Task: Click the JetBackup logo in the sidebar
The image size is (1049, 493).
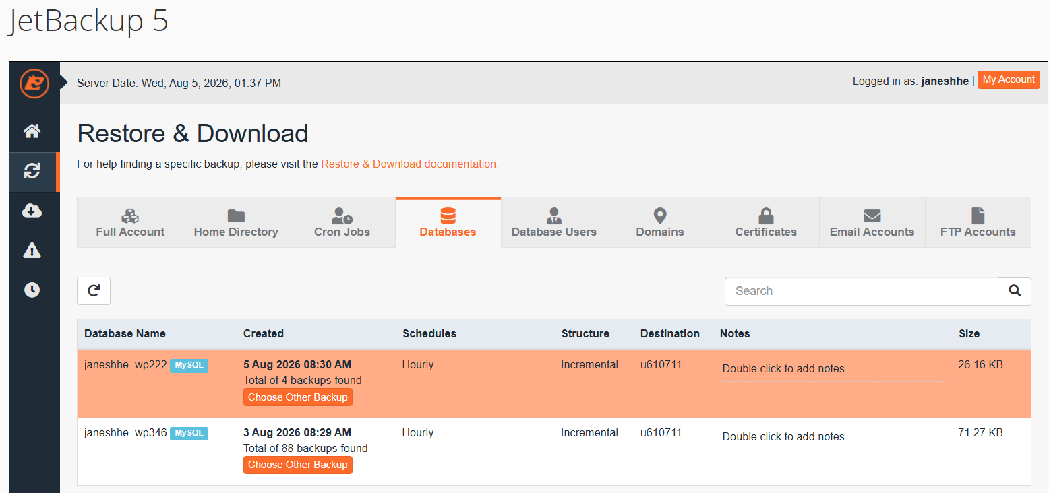Action: 34,84
